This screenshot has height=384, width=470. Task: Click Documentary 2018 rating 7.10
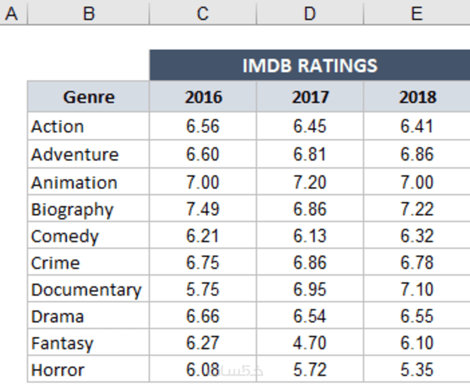(x=417, y=290)
